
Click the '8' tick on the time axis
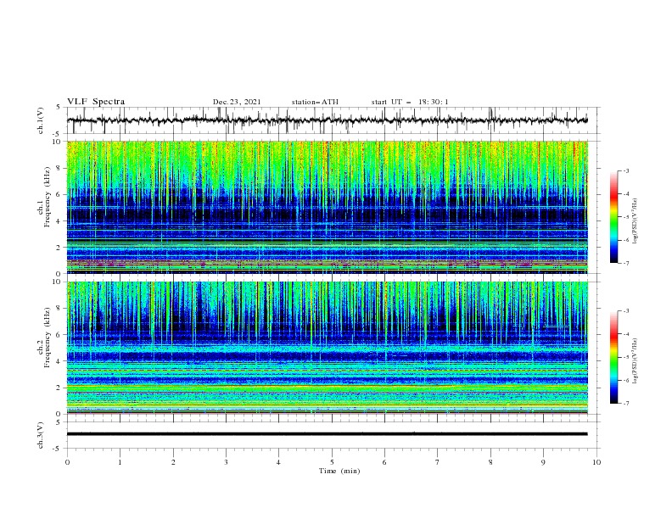pyautogui.click(x=490, y=462)
